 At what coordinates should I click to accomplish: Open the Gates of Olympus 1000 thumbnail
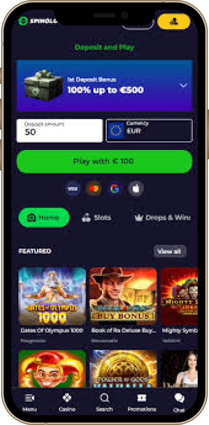coord(52,296)
